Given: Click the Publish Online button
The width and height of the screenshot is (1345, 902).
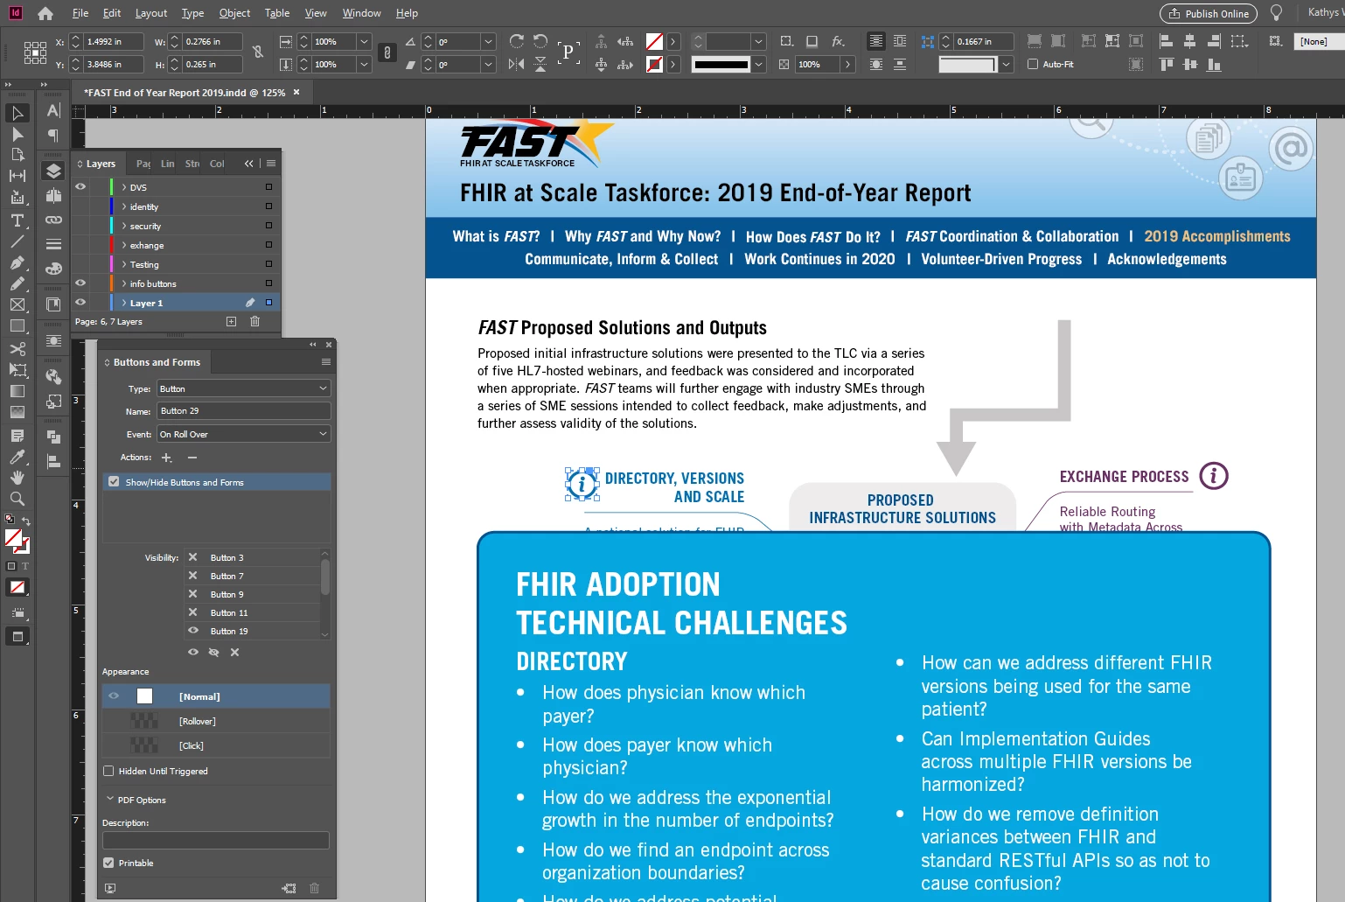Looking at the screenshot, I should point(1209,13).
